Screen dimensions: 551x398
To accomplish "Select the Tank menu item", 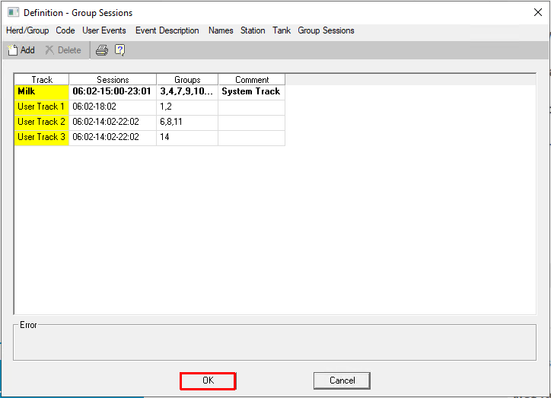I will pyautogui.click(x=282, y=30).
